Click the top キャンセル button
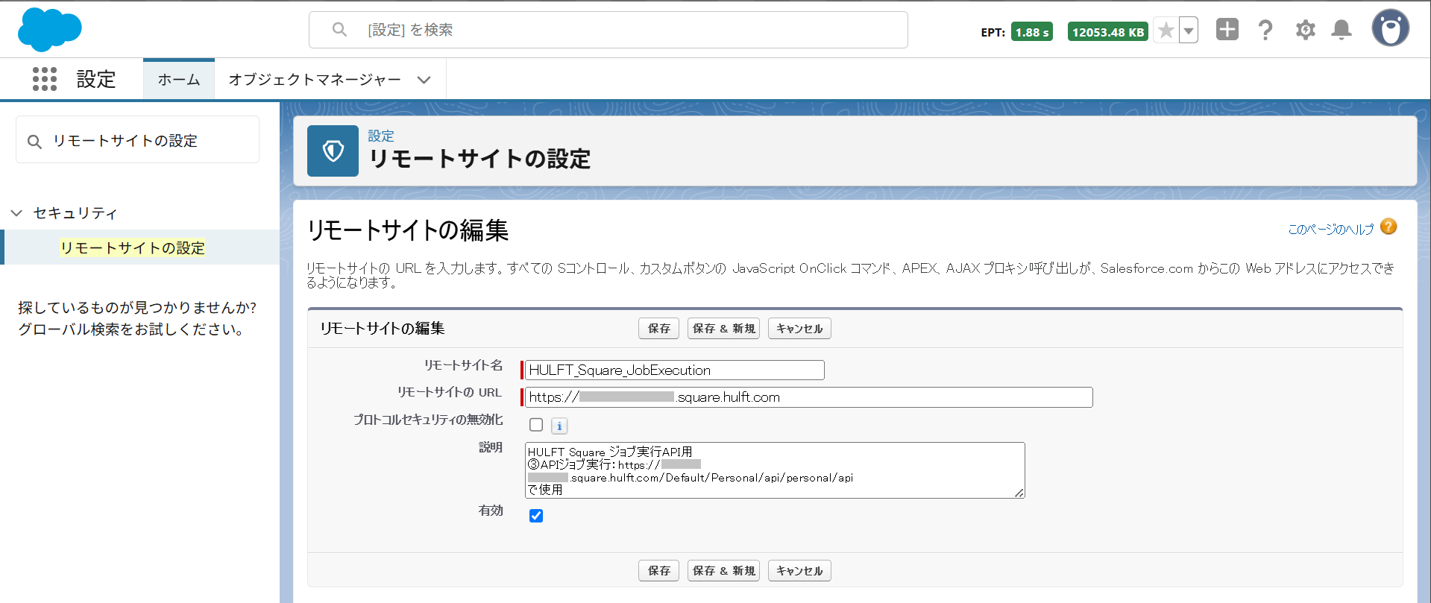 pyautogui.click(x=799, y=329)
